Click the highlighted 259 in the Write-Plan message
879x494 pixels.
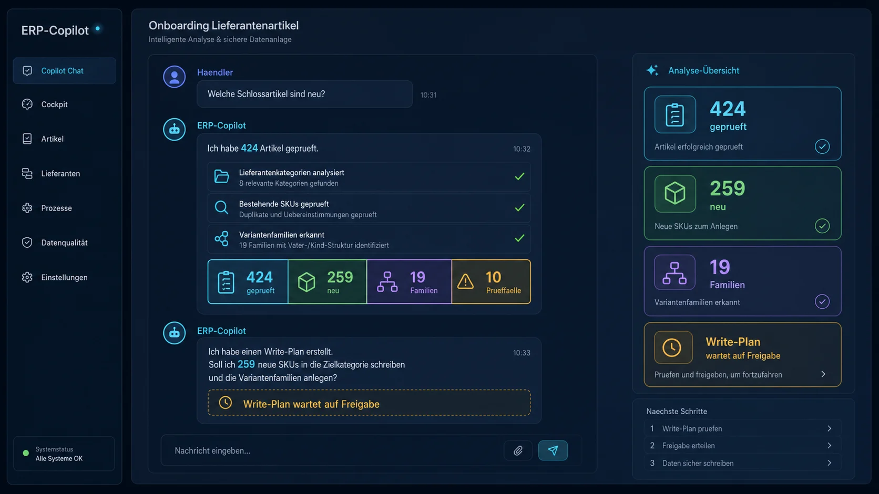click(x=246, y=364)
